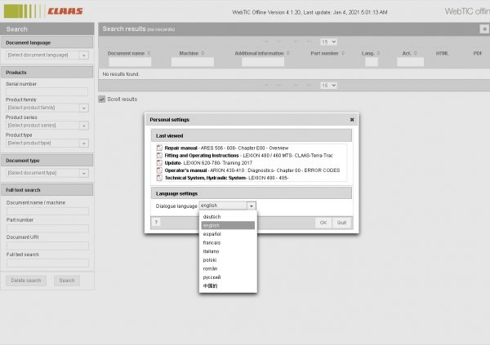Close the Personal settings dialog

tap(352, 120)
